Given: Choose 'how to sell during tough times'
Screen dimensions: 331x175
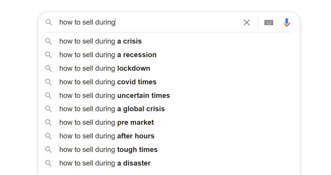Looking at the screenshot, I should click(x=169, y=150).
